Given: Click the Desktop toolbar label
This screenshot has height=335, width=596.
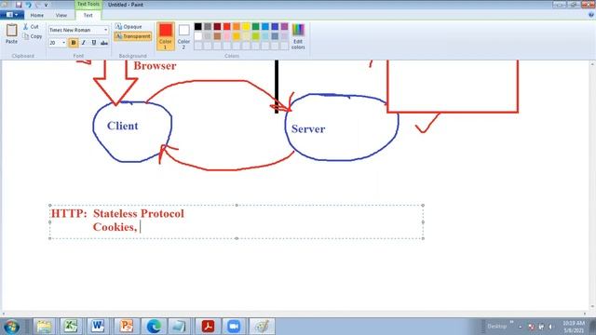Looking at the screenshot, I should coord(497,327).
